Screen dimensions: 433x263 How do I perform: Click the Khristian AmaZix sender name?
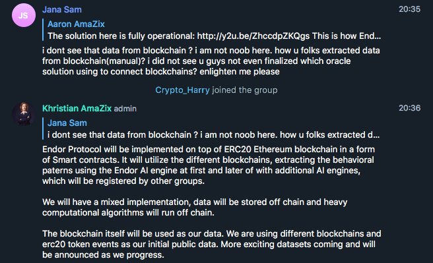pos(77,108)
